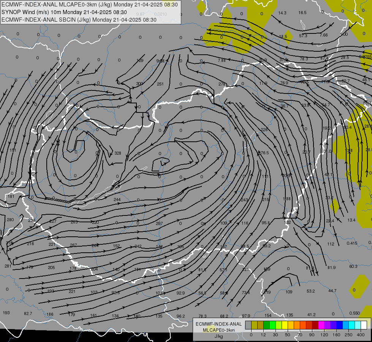Click the map value 14.3
The width and height of the screenshot is (372, 342).
(282, 13)
